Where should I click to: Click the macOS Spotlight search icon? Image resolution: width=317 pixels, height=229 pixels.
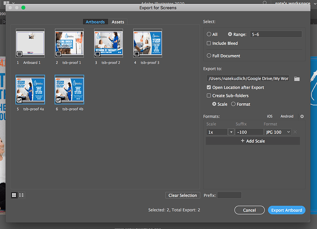pos(265,3)
